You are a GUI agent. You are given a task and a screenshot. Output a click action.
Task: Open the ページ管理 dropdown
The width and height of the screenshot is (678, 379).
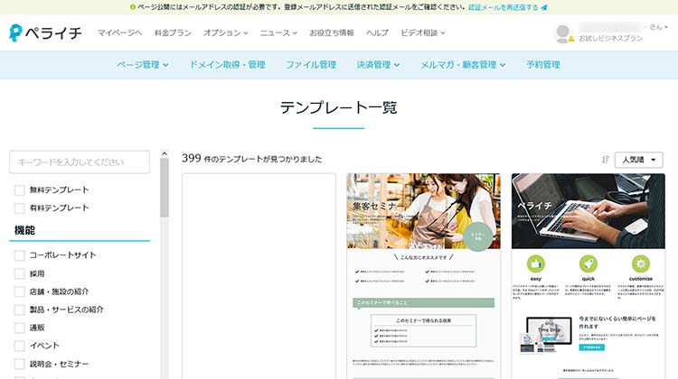pos(142,65)
